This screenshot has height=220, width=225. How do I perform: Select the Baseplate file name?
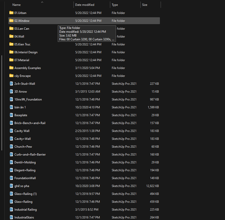(x=21, y=115)
